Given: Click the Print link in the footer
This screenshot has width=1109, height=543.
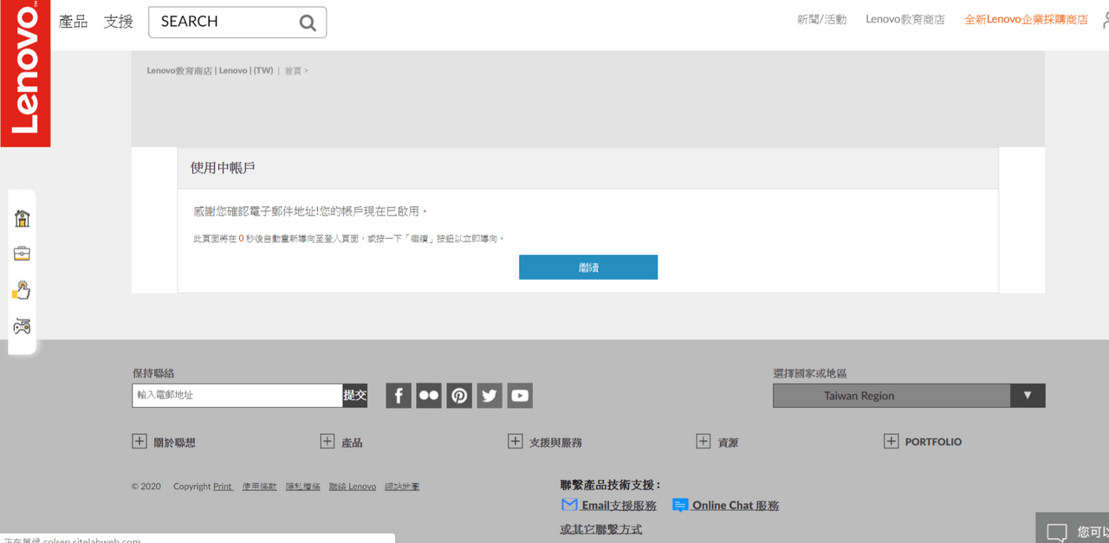Looking at the screenshot, I should [x=223, y=487].
